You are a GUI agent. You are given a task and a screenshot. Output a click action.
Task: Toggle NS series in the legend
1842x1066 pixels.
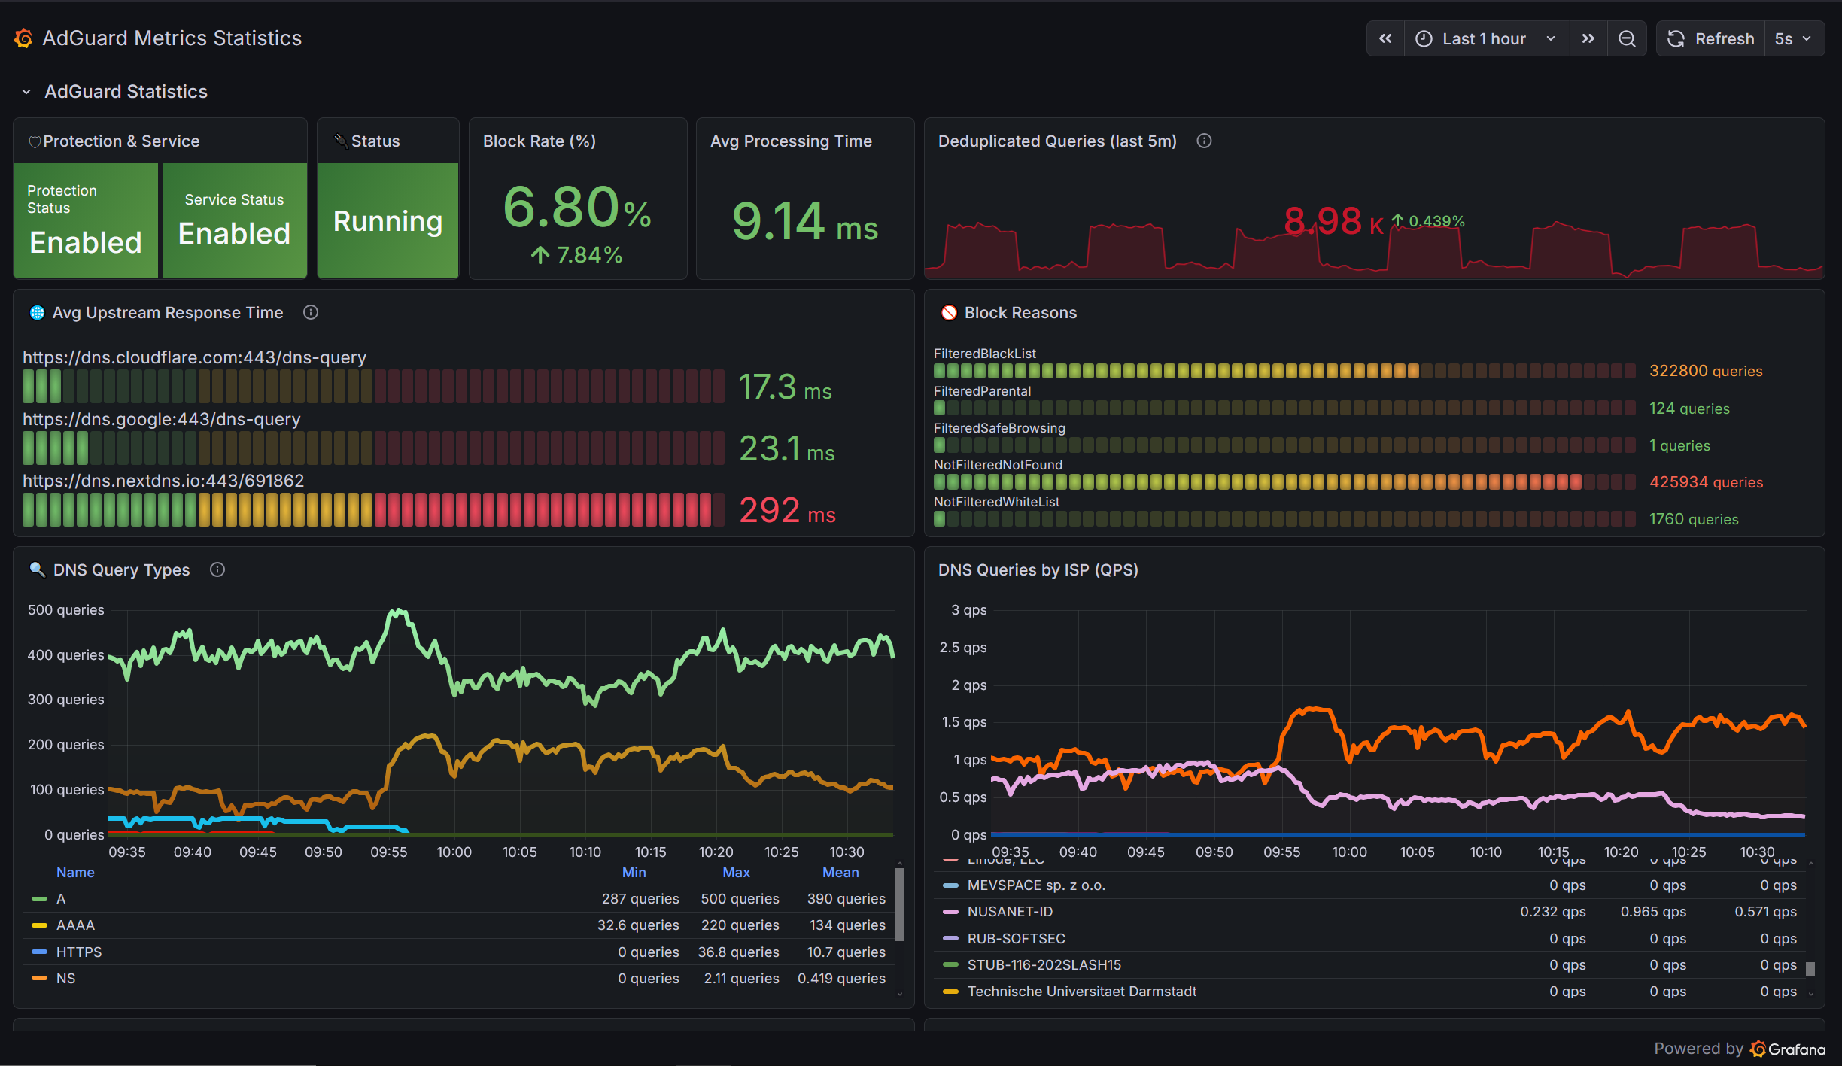pyautogui.click(x=65, y=978)
